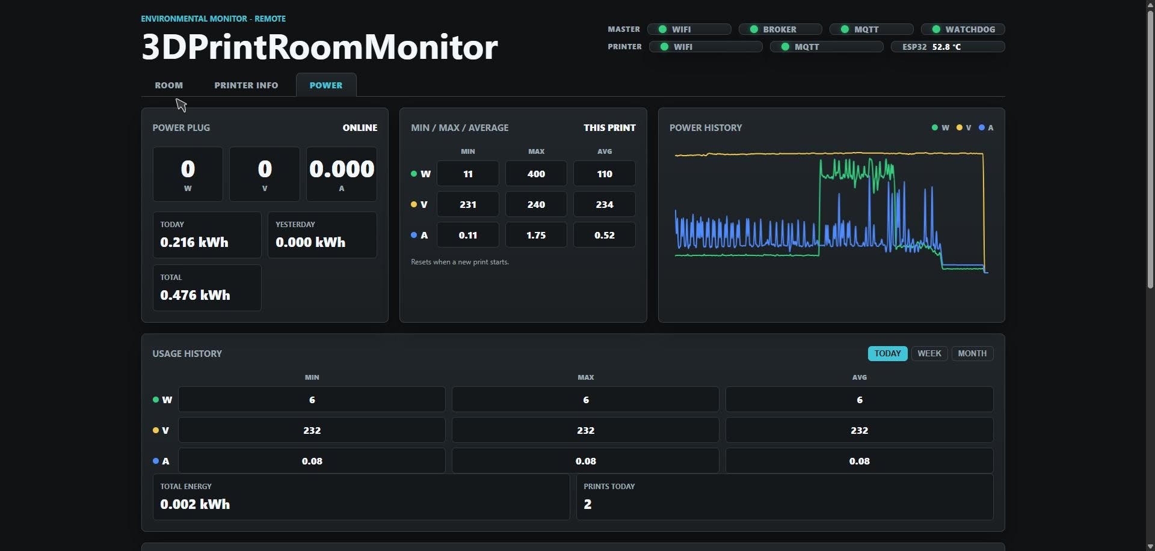The height and width of the screenshot is (551, 1155).
Task: Click the 0.000 amps reading tile
Action: pos(342,174)
